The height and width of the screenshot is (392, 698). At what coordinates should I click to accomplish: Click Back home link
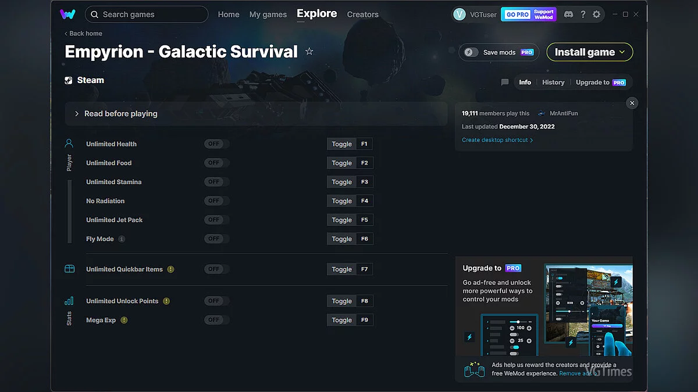pyautogui.click(x=83, y=34)
